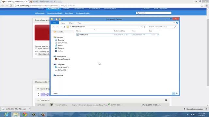Open Beta Builds link

69,13
